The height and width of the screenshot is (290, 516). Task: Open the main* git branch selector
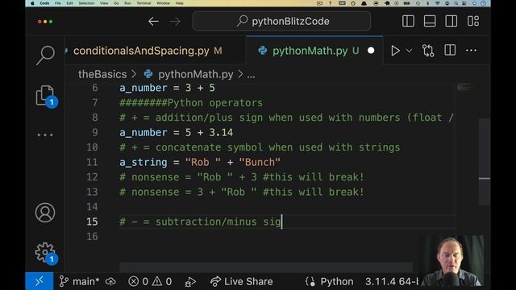click(x=79, y=281)
